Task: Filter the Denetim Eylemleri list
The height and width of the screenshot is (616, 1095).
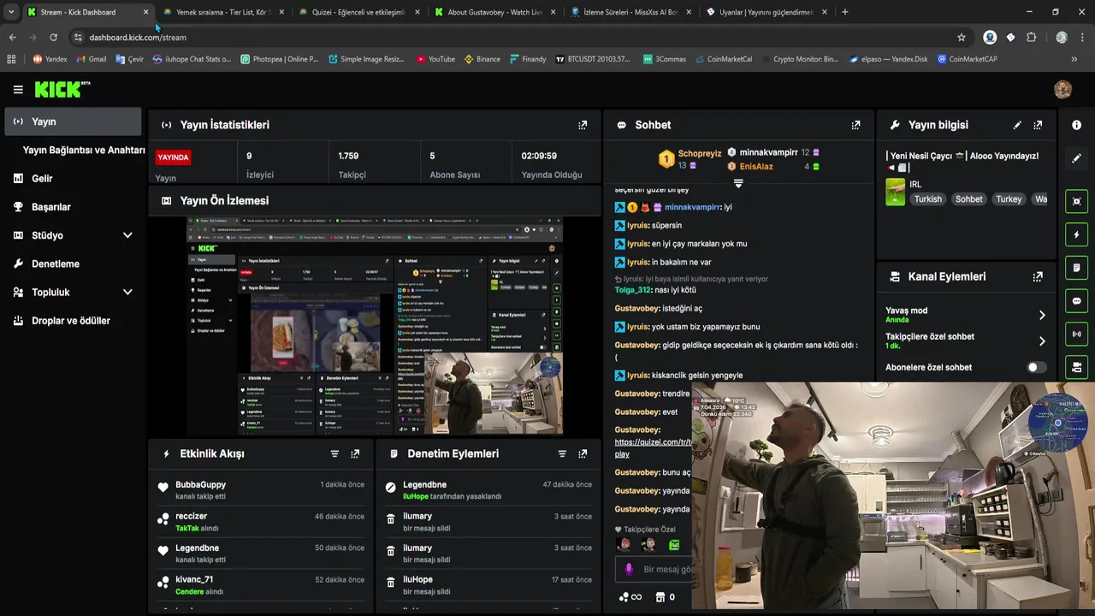Action: (562, 453)
